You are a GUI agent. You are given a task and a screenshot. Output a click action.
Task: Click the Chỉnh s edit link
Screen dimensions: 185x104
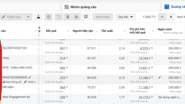click(31, 82)
